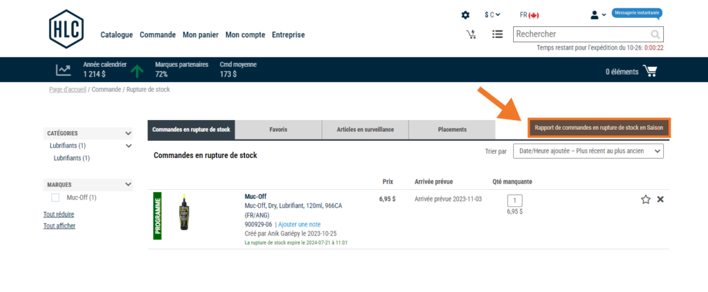Click the Rechercher search field
The image size is (708, 292).
[x=579, y=34]
